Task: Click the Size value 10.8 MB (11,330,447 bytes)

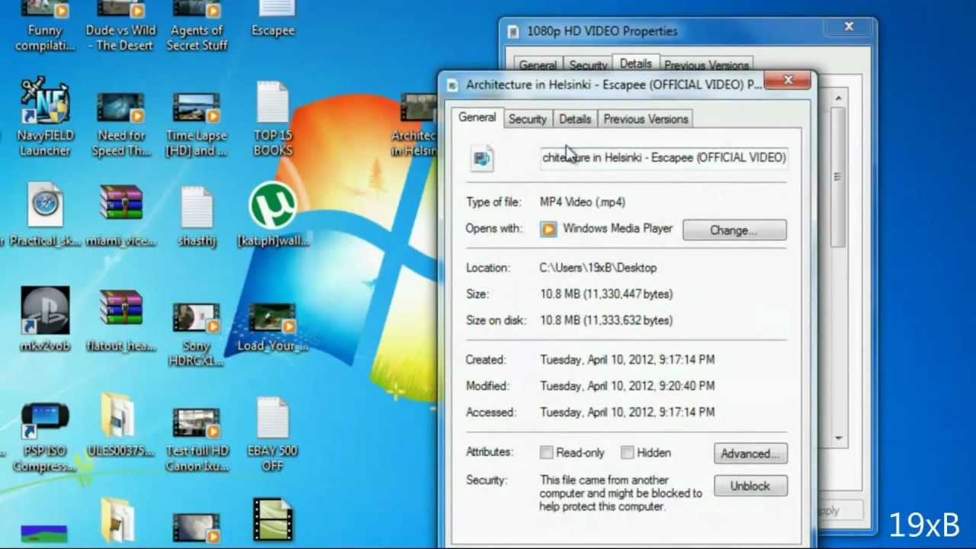Action: coord(606,294)
